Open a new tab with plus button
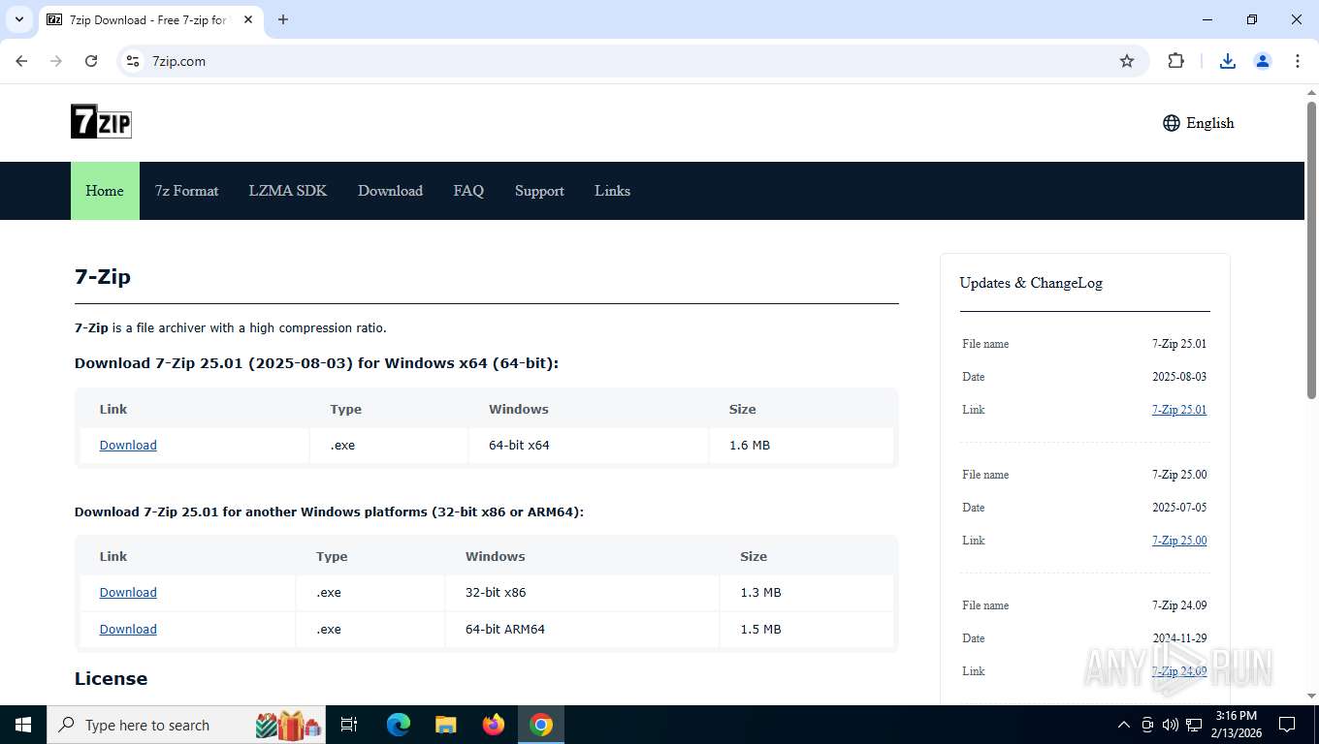This screenshot has width=1319, height=744. point(283,19)
